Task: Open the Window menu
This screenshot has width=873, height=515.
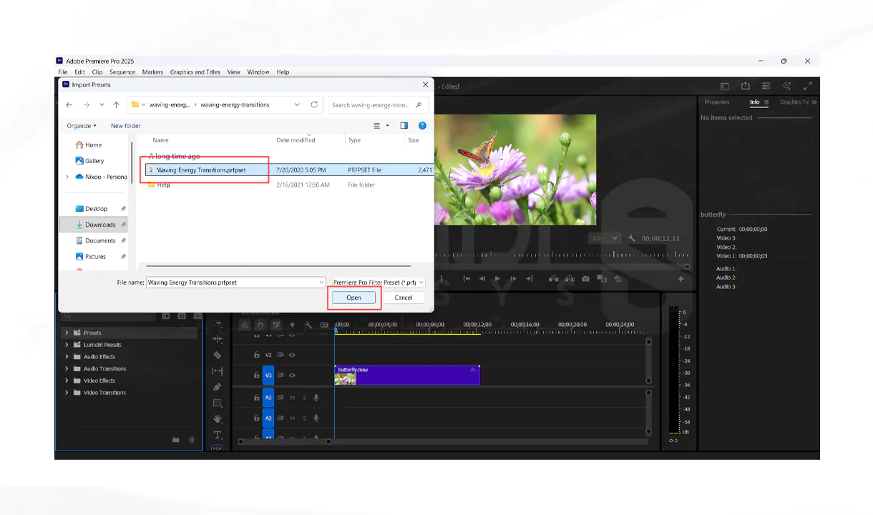Action: 258,72
